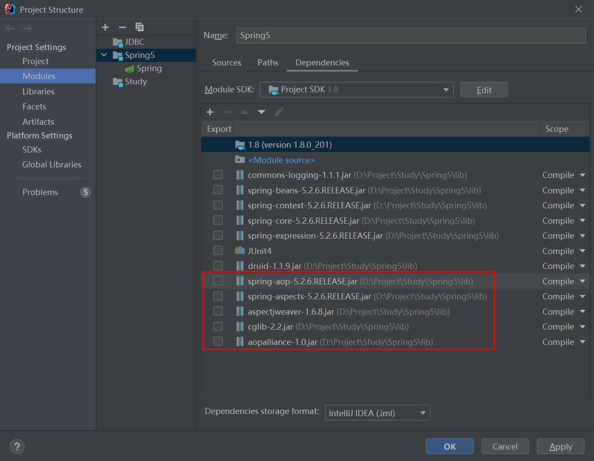594x461 pixels.
Task: Check Export for aspectjweaver-1.6.8.jar
Action: coord(218,311)
